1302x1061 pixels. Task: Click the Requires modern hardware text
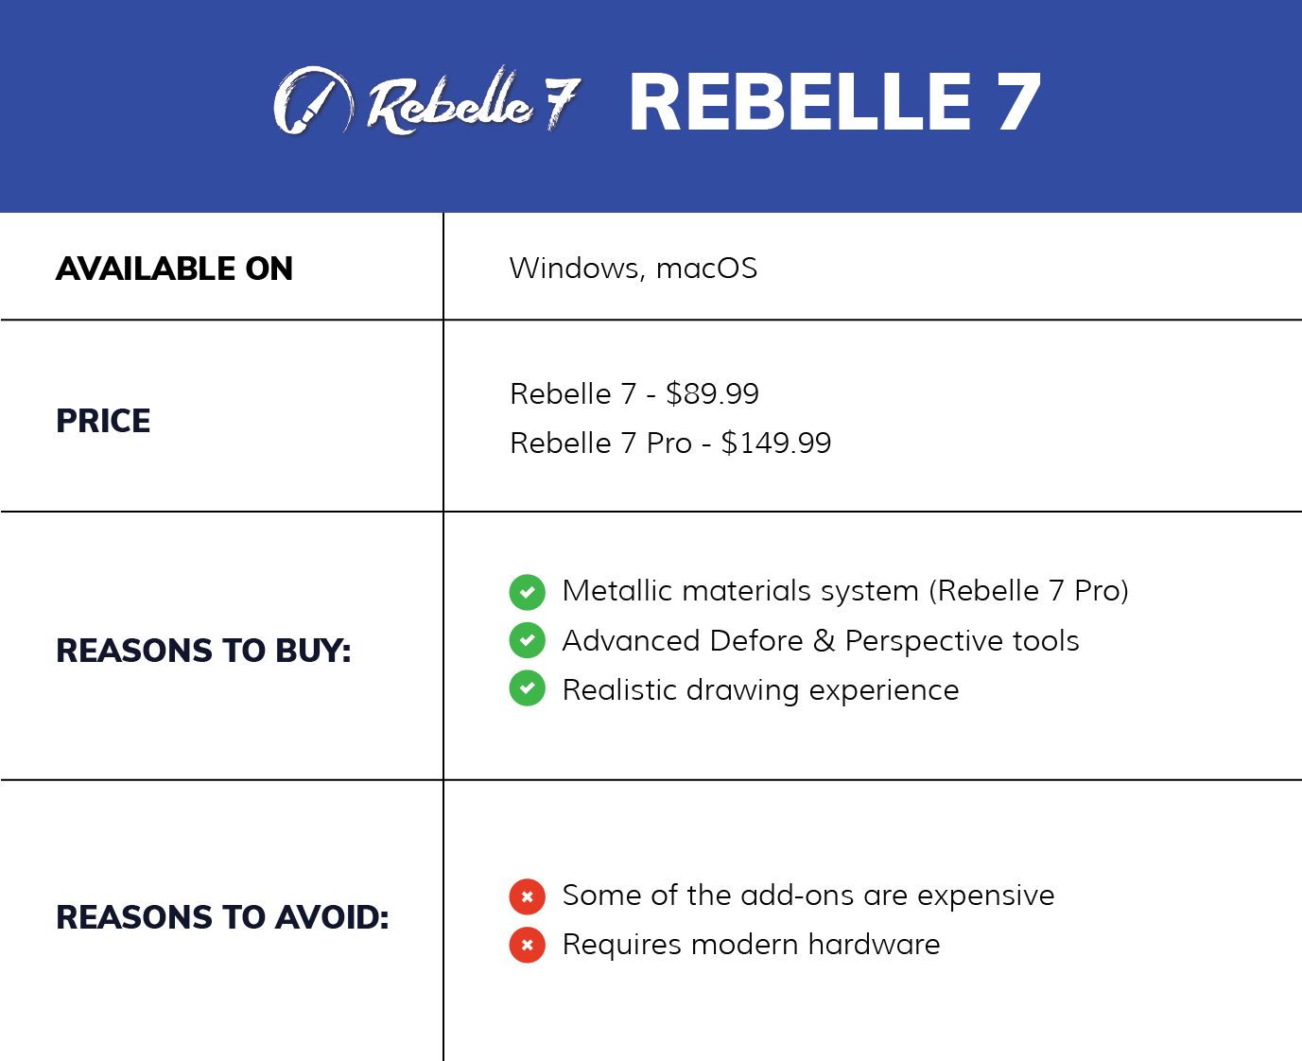[x=751, y=945]
